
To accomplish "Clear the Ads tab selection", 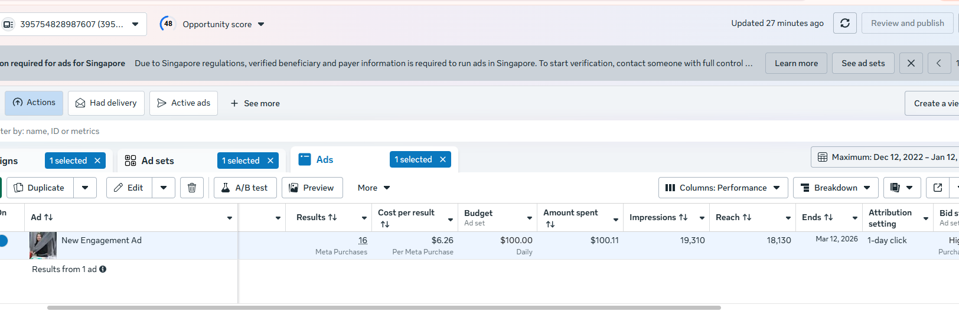I will click(442, 159).
